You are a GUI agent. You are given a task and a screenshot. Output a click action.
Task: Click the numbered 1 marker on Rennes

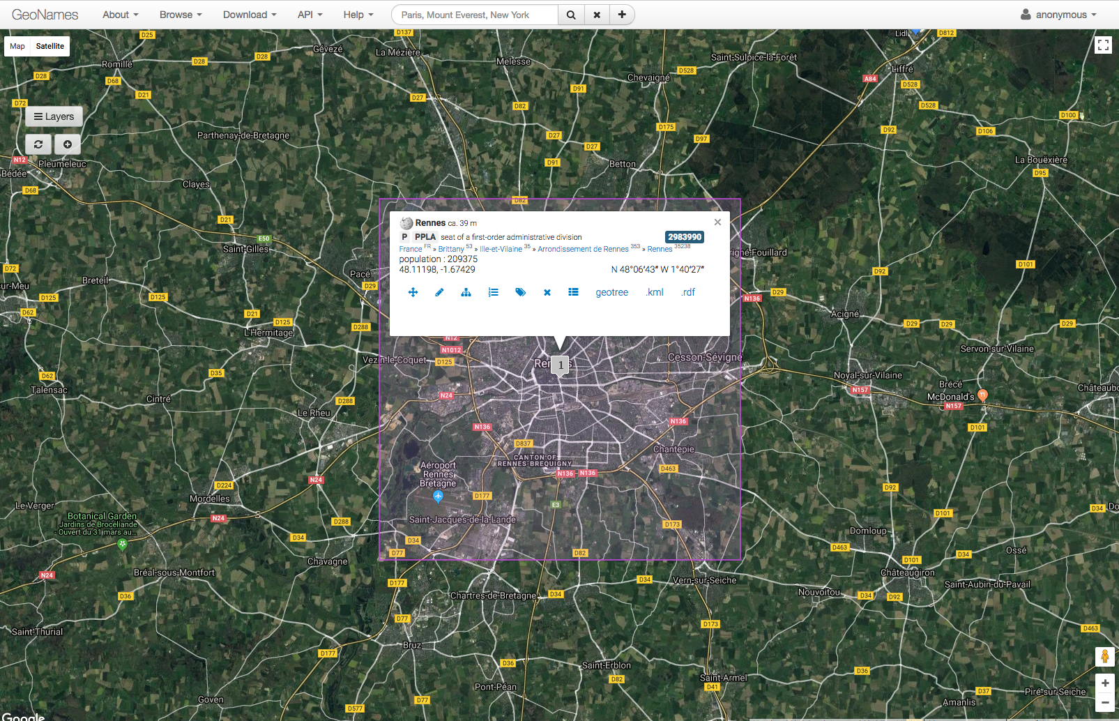click(x=560, y=365)
